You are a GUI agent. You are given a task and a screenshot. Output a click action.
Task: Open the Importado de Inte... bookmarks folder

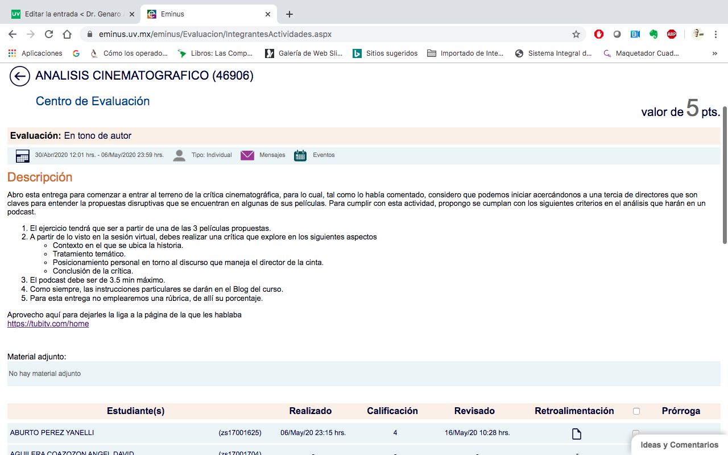(465, 53)
